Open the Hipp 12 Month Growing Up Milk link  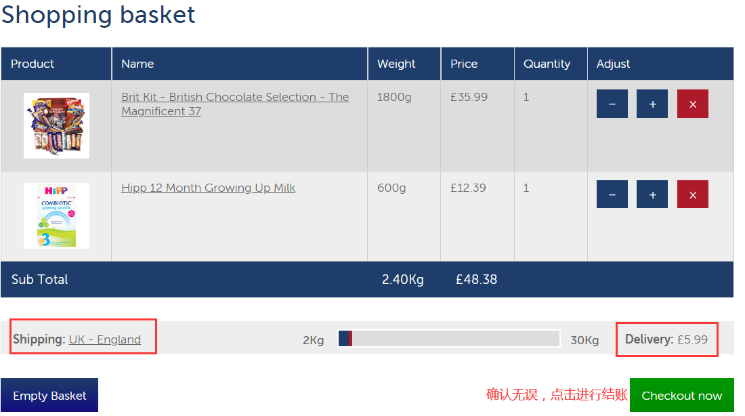[208, 188]
